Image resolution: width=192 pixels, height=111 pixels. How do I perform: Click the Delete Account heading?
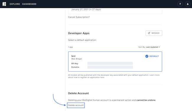[78, 93]
